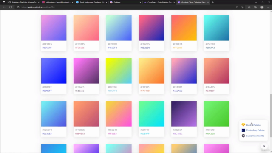Copy hex code #FFAA85
This screenshot has height=153, width=272.
(x=210, y=87)
